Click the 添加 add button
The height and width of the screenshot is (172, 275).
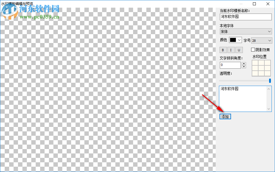click(225, 117)
